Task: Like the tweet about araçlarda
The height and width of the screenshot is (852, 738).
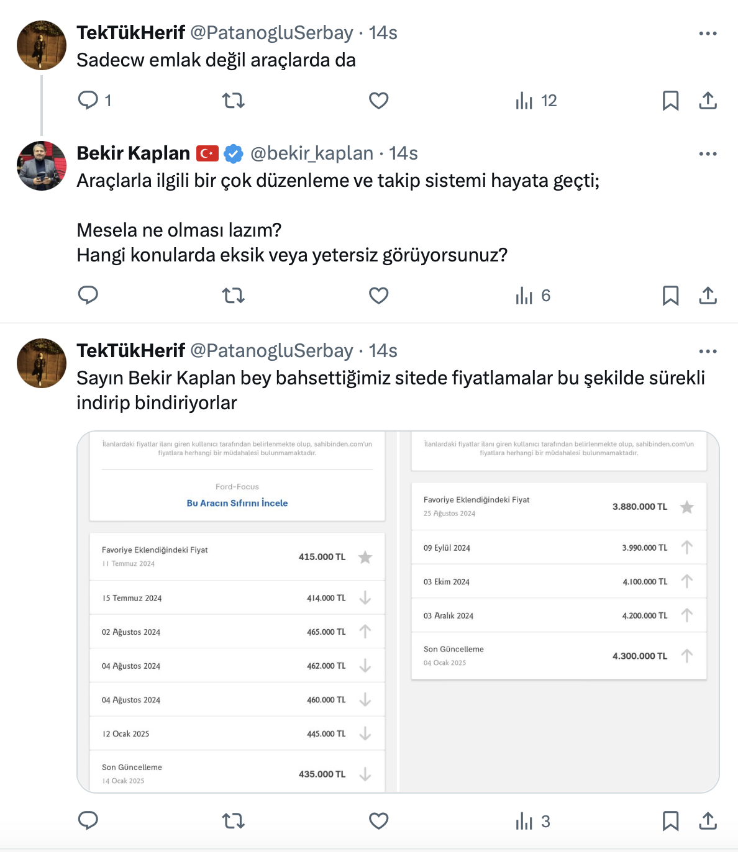Action: [x=378, y=101]
